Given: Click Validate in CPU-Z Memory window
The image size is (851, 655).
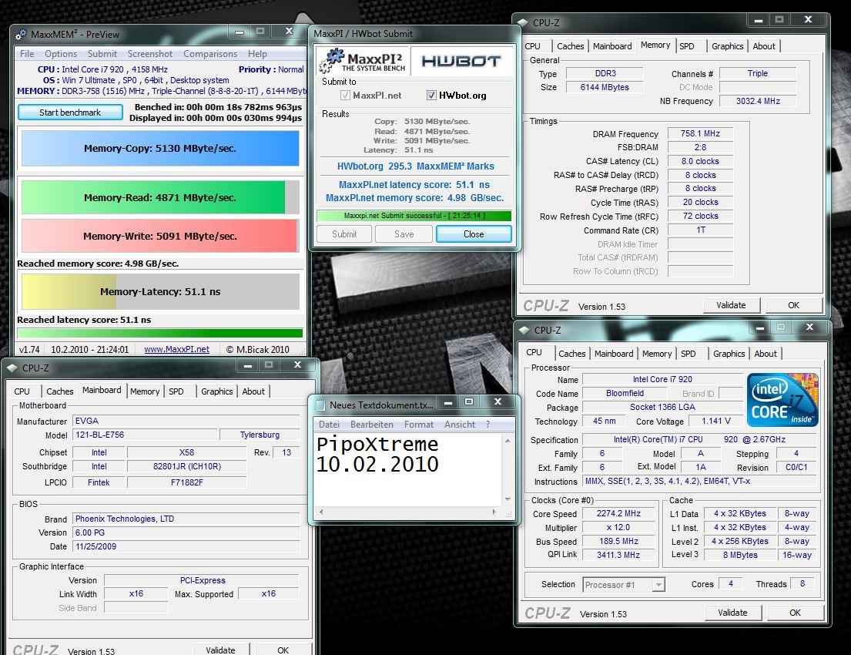Looking at the screenshot, I should click(x=731, y=305).
